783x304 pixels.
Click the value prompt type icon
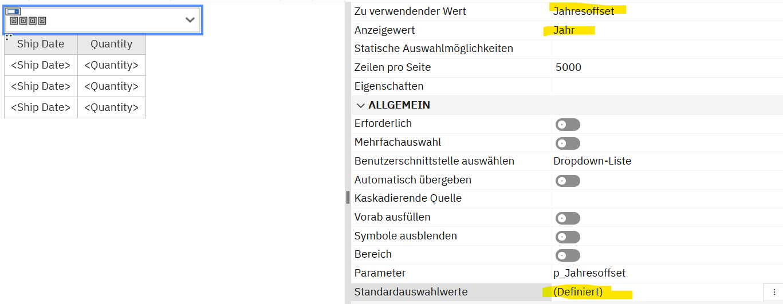pos(13,11)
